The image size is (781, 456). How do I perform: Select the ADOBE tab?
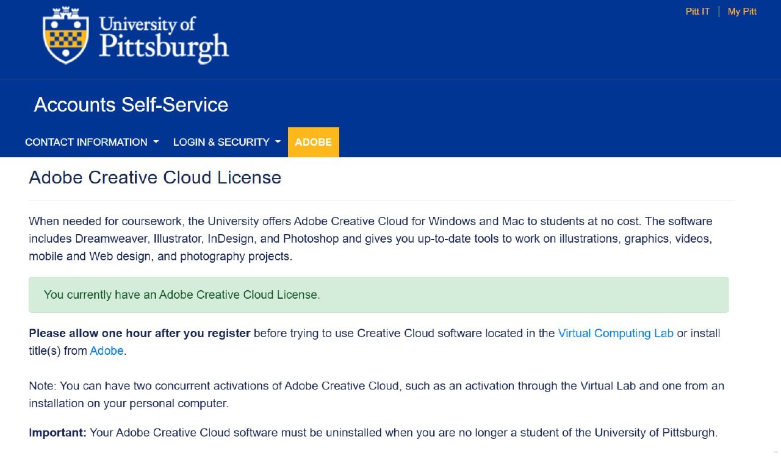point(313,142)
